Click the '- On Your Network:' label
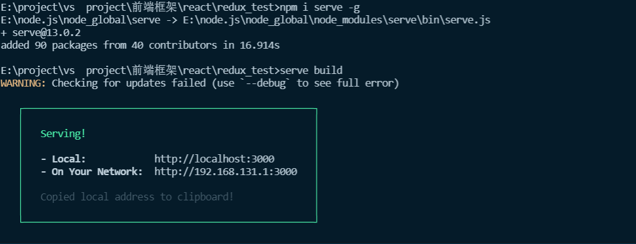Viewport: 636px width, 244px height. [x=92, y=171]
